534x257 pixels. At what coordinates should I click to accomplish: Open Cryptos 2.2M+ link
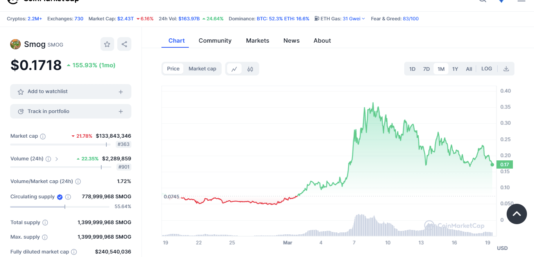(x=35, y=19)
